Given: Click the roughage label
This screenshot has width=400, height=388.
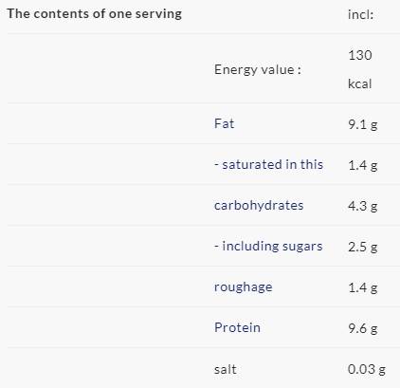Looking at the screenshot, I should click(x=243, y=287).
